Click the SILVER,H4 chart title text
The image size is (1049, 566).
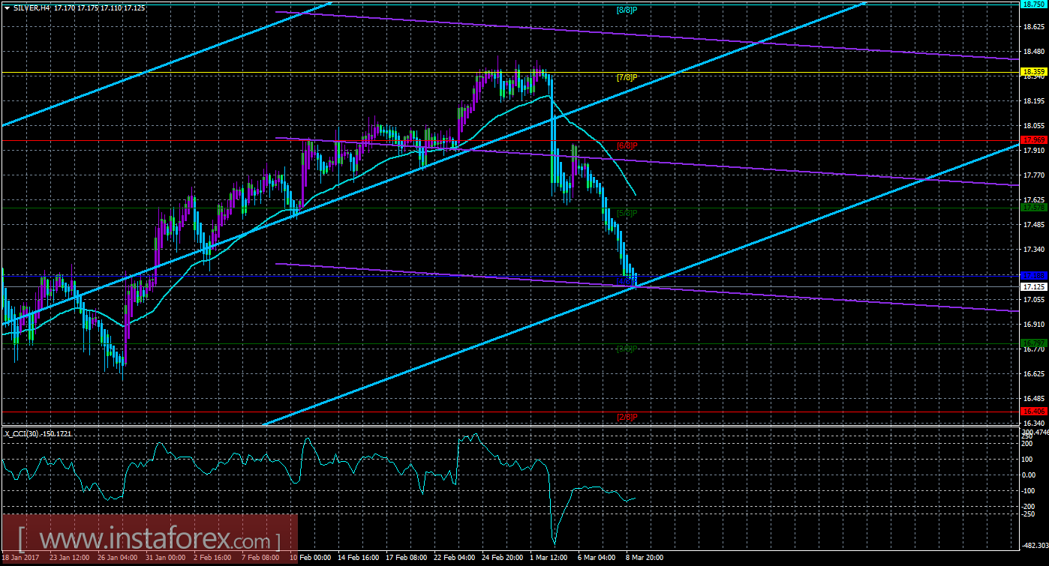coord(31,7)
